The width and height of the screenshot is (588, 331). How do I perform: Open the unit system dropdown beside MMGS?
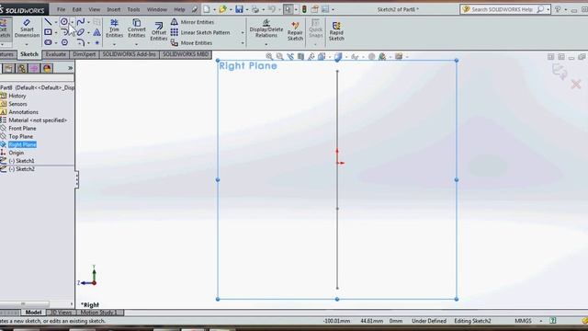pyautogui.click(x=541, y=321)
